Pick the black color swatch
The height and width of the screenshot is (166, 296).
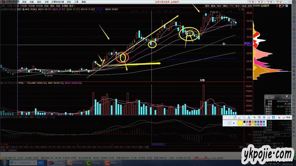[x=245, y=122]
